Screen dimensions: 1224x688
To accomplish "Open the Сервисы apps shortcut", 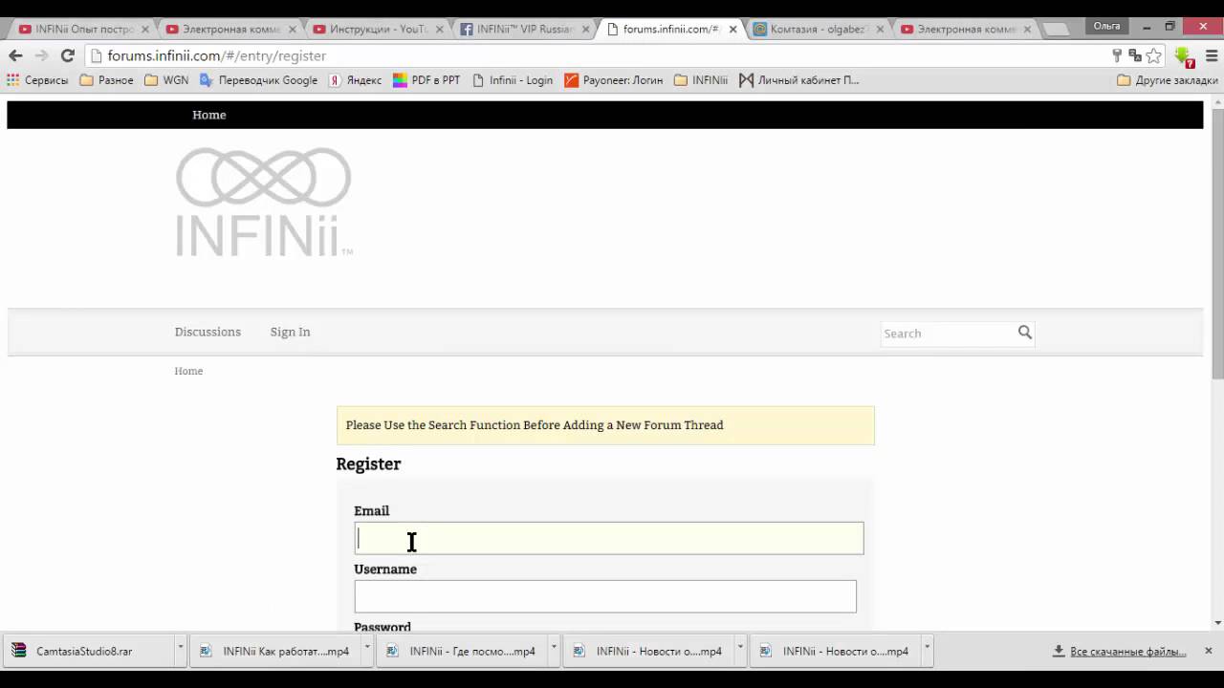I will (x=38, y=80).
